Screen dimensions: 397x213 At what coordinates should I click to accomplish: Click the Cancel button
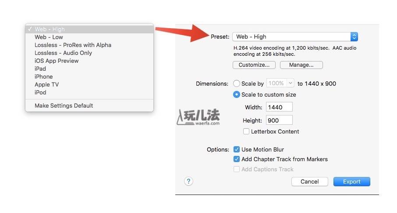[310, 181]
